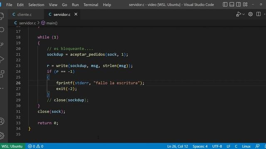Image resolution: width=266 pixels, height=149 pixels.
Task: Click the while keyword on line 18
Action: [43, 37]
